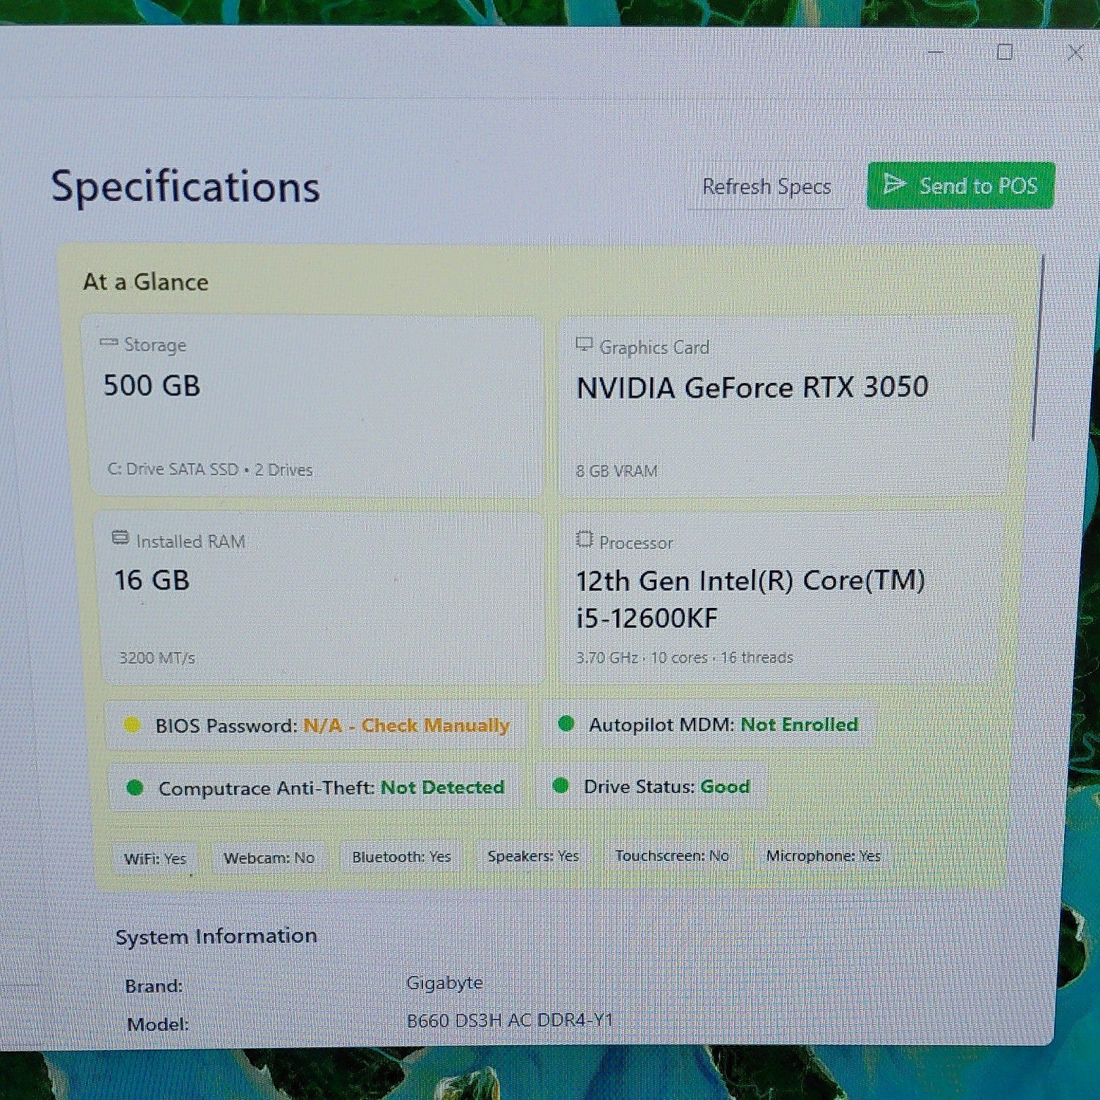Click the Graphics Card monitor icon
The image size is (1100, 1100).
point(584,344)
